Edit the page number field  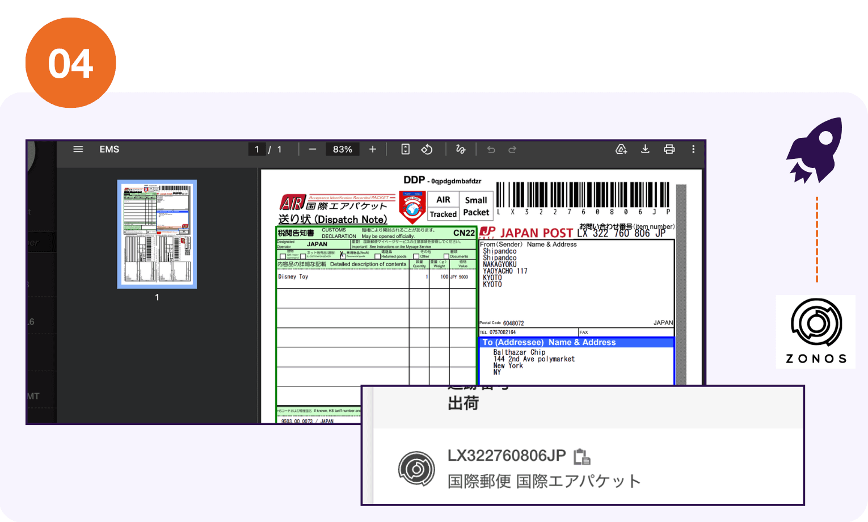(257, 149)
